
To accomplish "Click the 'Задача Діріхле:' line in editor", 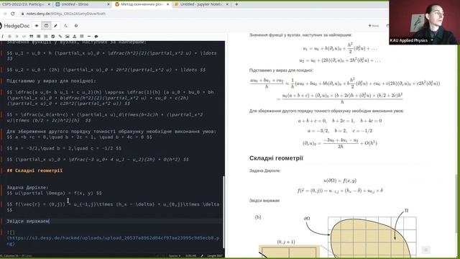I will pyautogui.click(x=27, y=187).
